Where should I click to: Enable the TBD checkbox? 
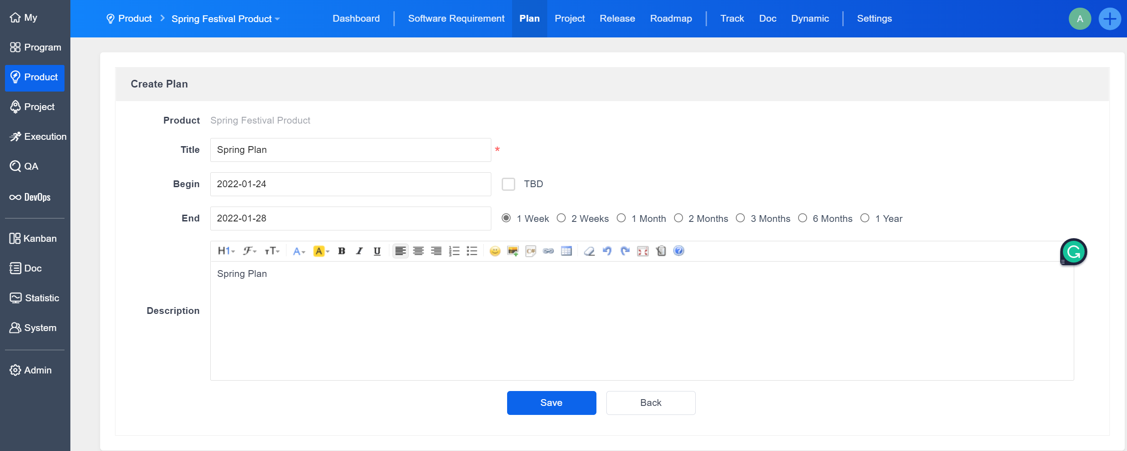pyautogui.click(x=508, y=184)
